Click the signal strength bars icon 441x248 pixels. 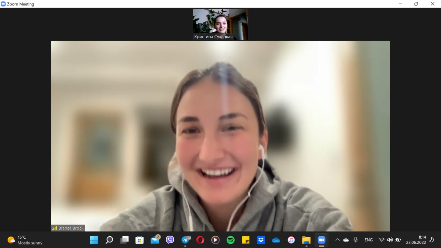[x=54, y=228]
